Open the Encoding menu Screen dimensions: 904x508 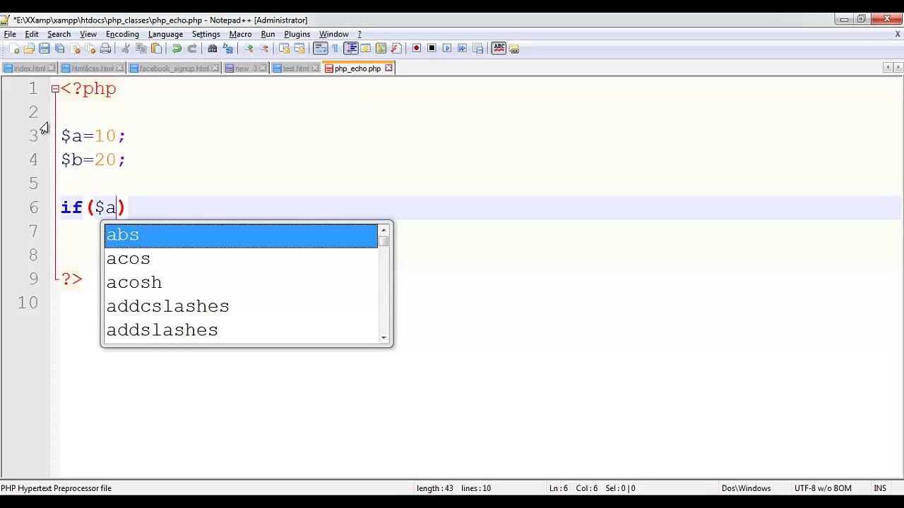pos(122,34)
